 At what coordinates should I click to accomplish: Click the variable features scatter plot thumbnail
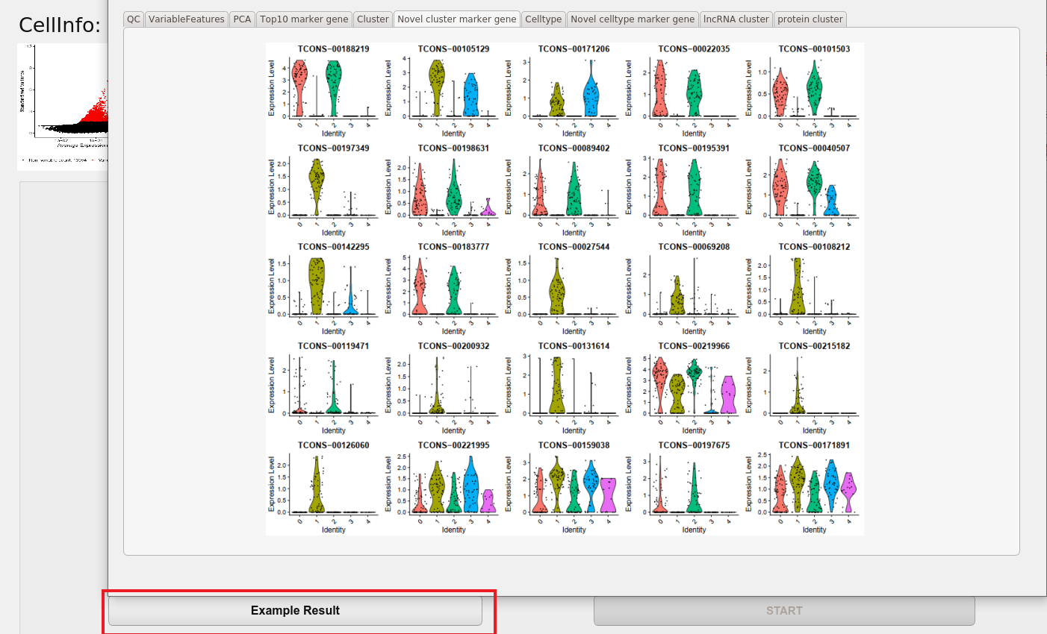pyautogui.click(x=63, y=107)
